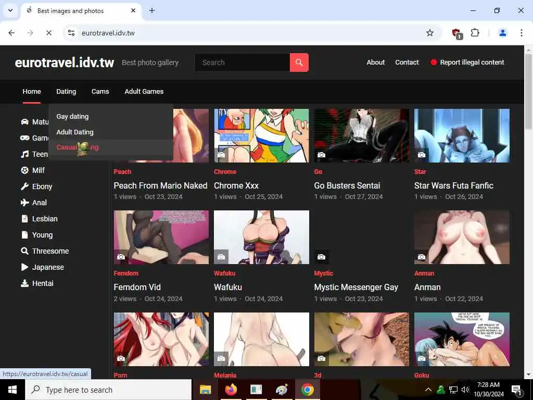This screenshot has height=400, width=533.
Task: Expand the system tray hidden icons chevron
Action: (x=428, y=390)
